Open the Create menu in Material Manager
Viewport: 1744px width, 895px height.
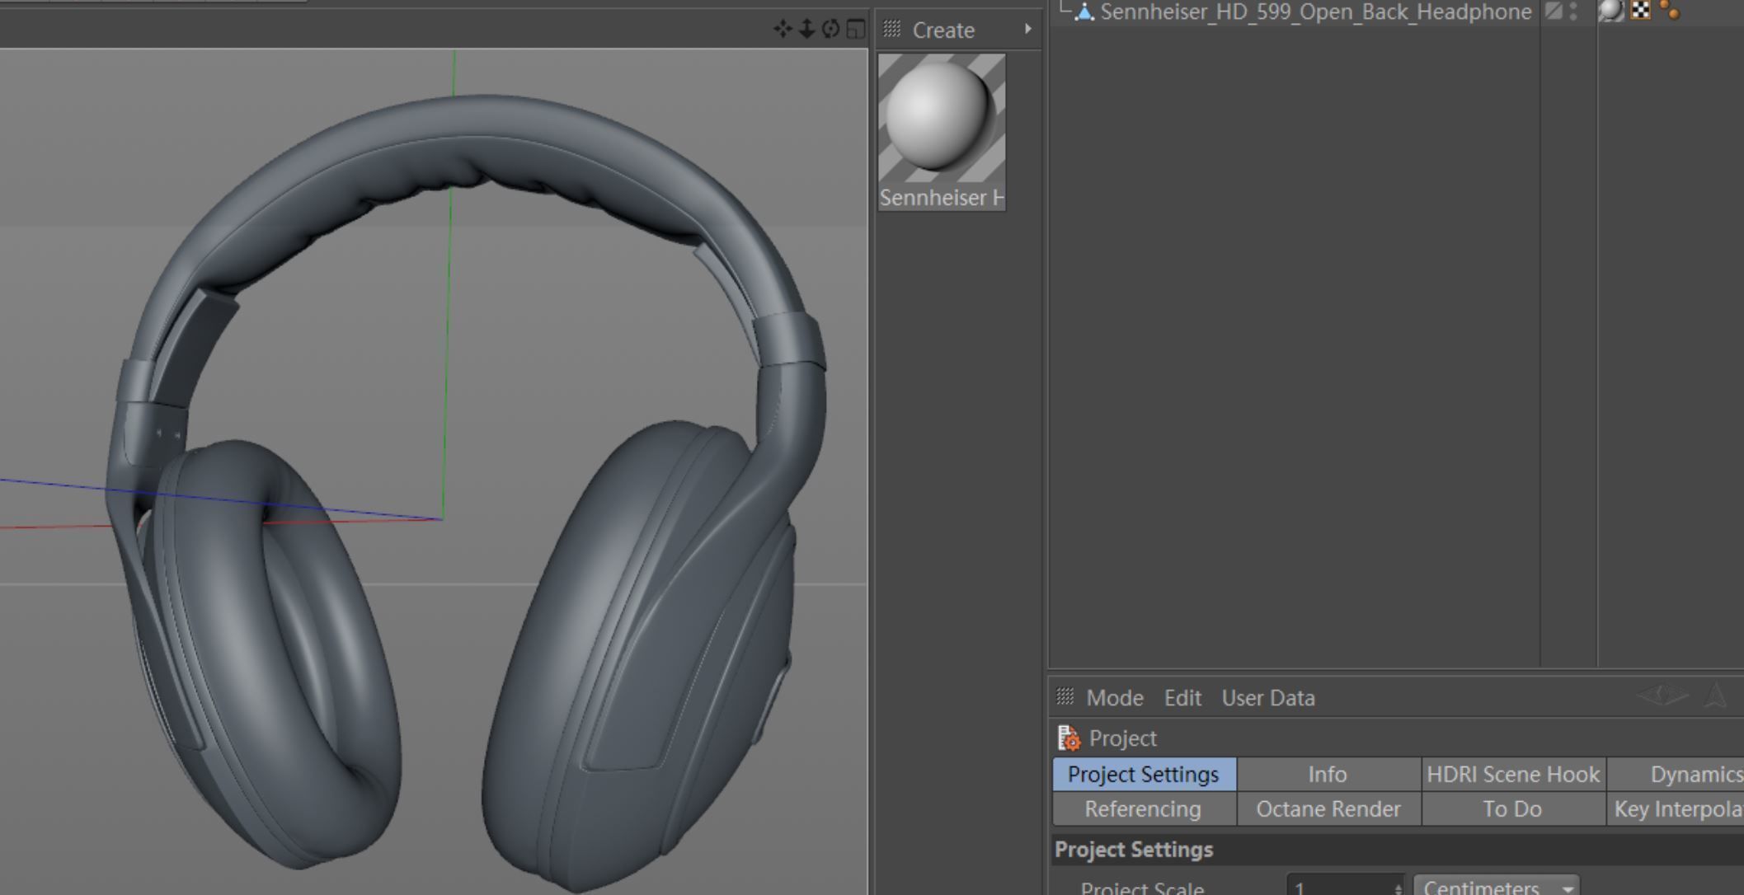pos(943,30)
